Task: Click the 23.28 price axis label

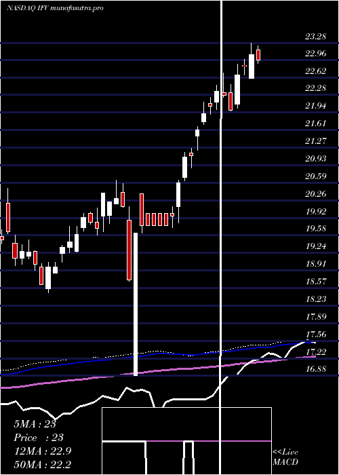Action: 315,37
